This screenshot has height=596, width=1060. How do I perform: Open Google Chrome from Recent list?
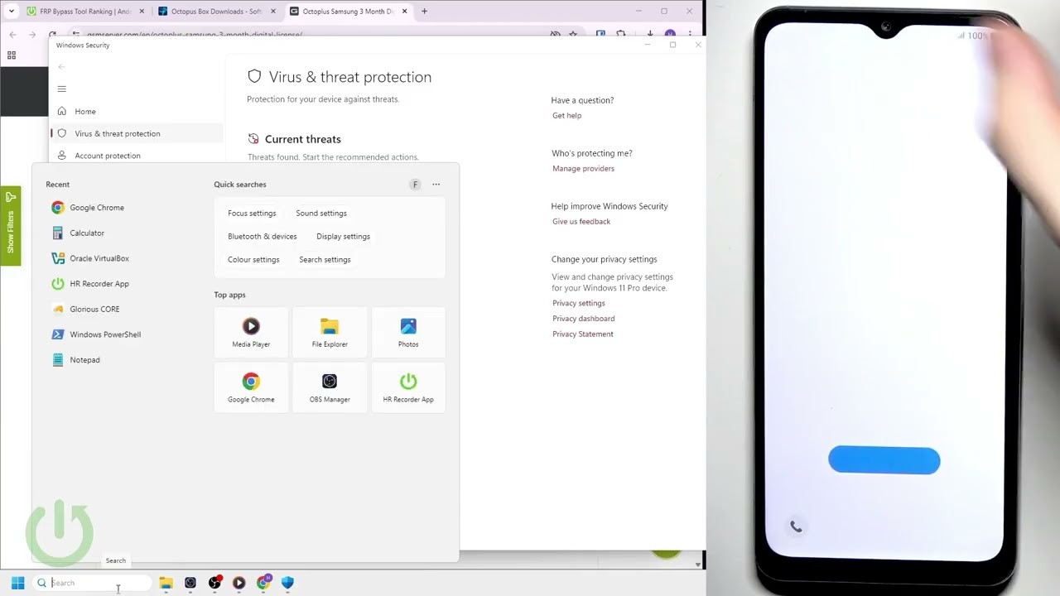point(88,208)
